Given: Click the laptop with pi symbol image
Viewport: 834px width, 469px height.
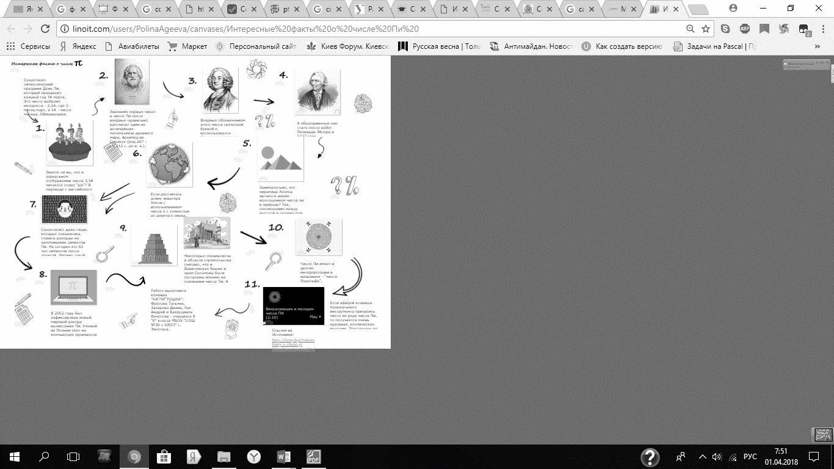Looking at the screenshot, I should click(73, 288).
